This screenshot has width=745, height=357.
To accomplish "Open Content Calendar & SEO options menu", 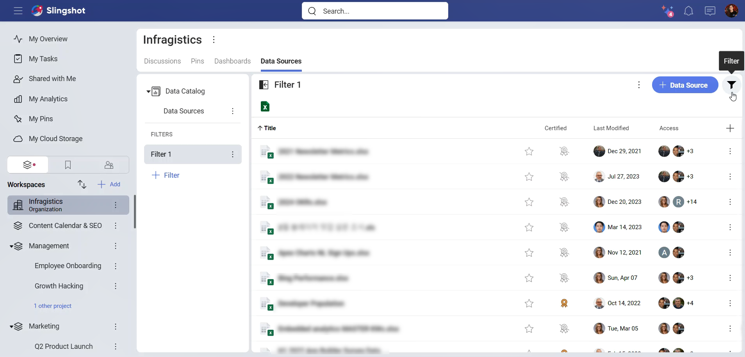I will [x=116, y=226].
